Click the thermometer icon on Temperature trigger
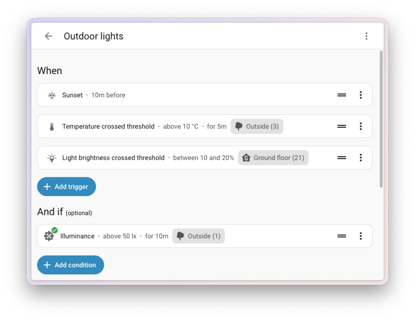415x320 pixels. 52,127
